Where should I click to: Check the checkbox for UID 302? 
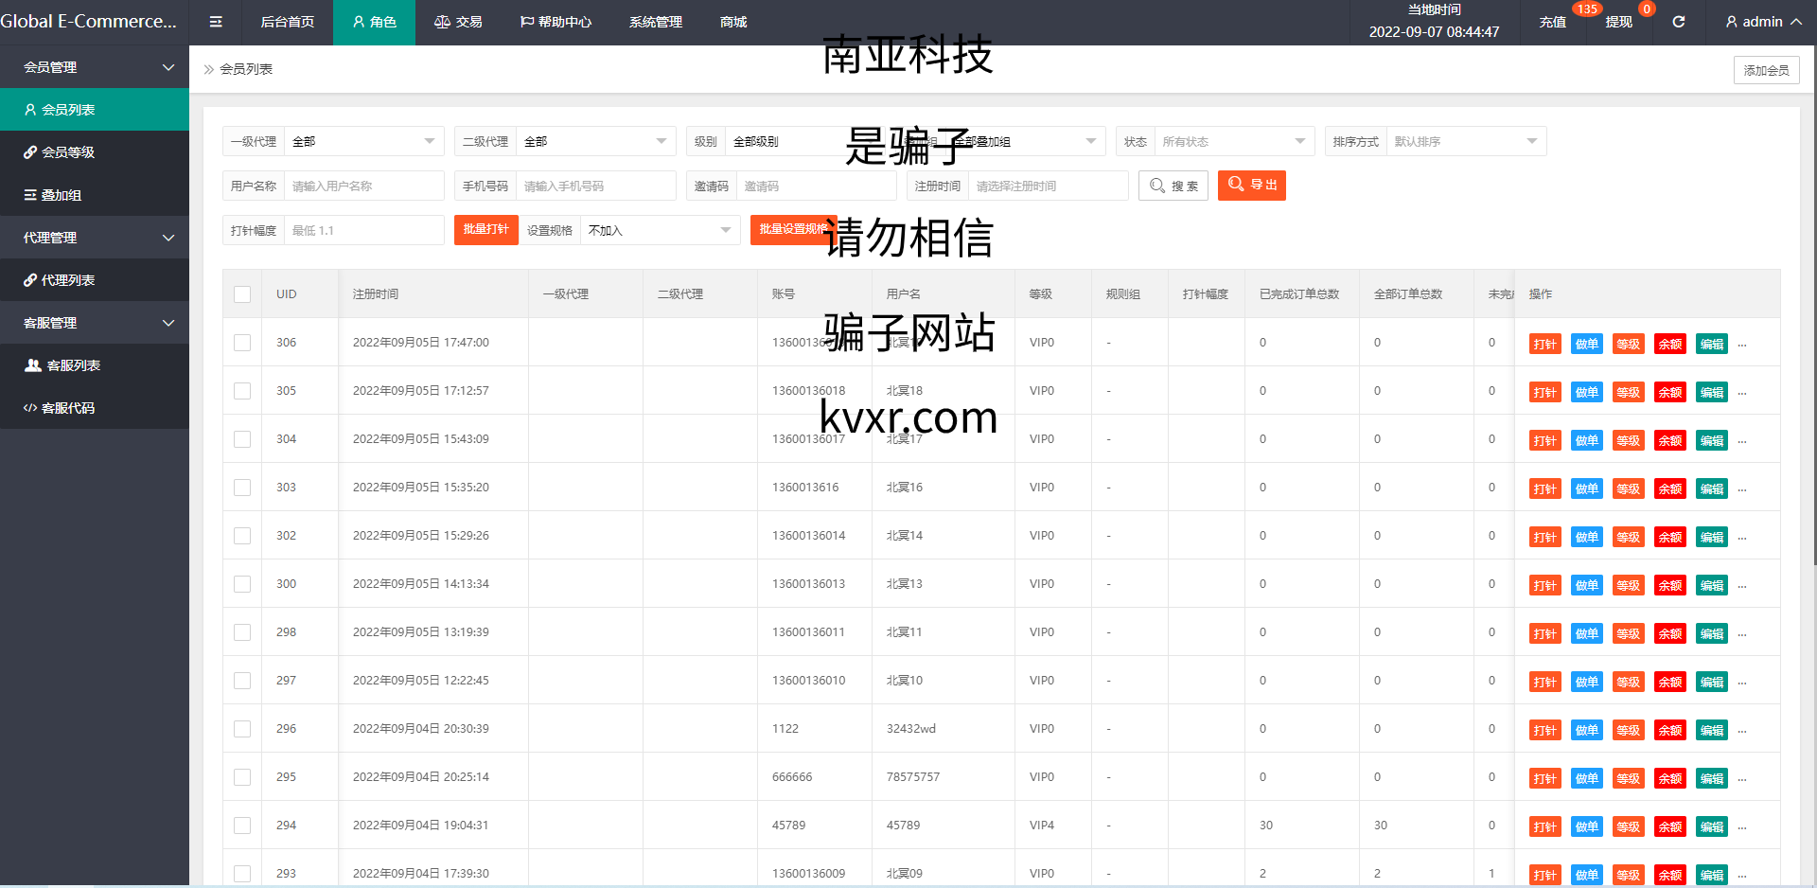[242, 536]
